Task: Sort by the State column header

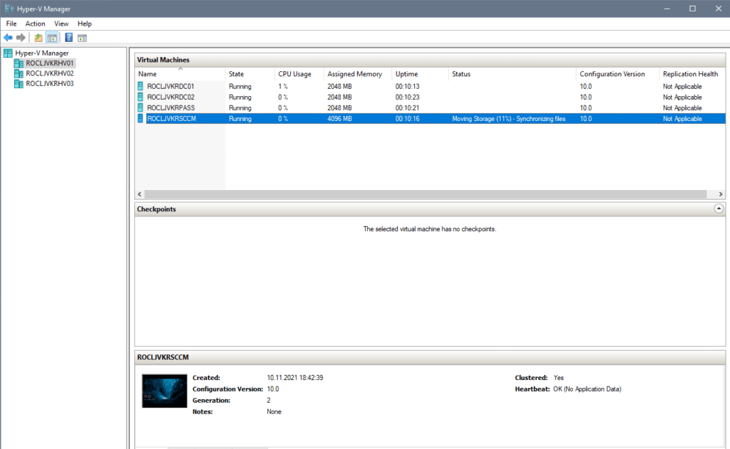Action: tap(250, 74)
